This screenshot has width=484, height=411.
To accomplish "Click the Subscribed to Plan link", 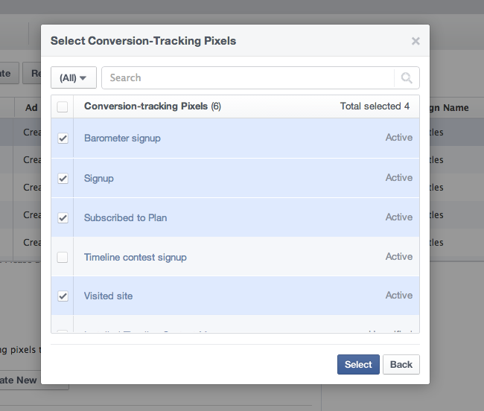I will pyautogui.click(x=125, y=218).
